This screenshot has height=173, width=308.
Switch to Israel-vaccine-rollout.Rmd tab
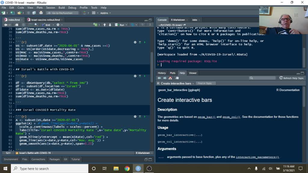45,20
